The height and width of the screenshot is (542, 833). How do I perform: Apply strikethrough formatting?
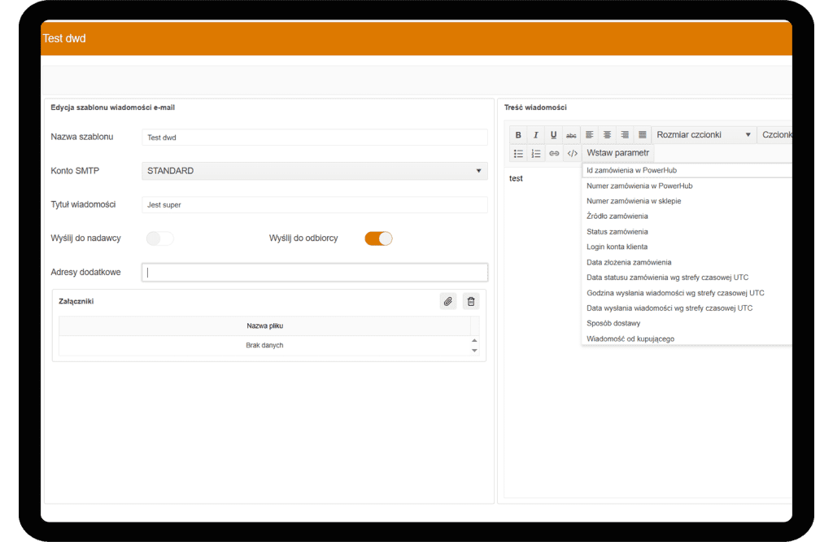tap(571, 135)
